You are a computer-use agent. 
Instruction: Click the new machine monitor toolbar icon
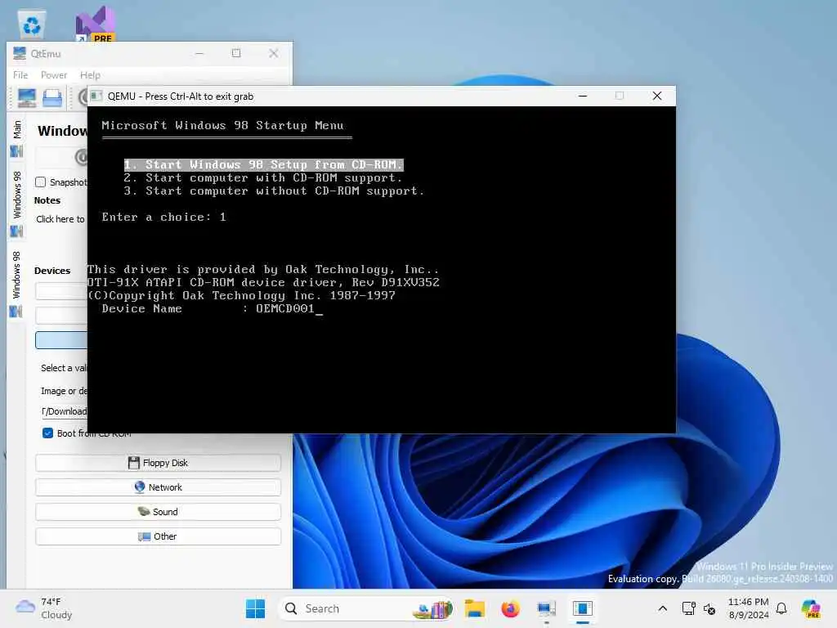pyautogui.click(x=27, y=98)
